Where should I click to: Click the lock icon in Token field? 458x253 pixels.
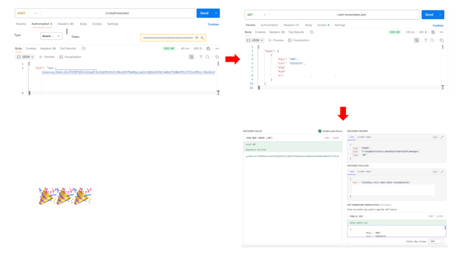click(202, 37)
